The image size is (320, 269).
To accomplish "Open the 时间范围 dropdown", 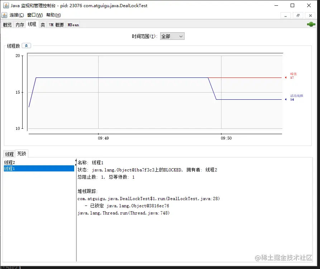I will click(172, 36).
